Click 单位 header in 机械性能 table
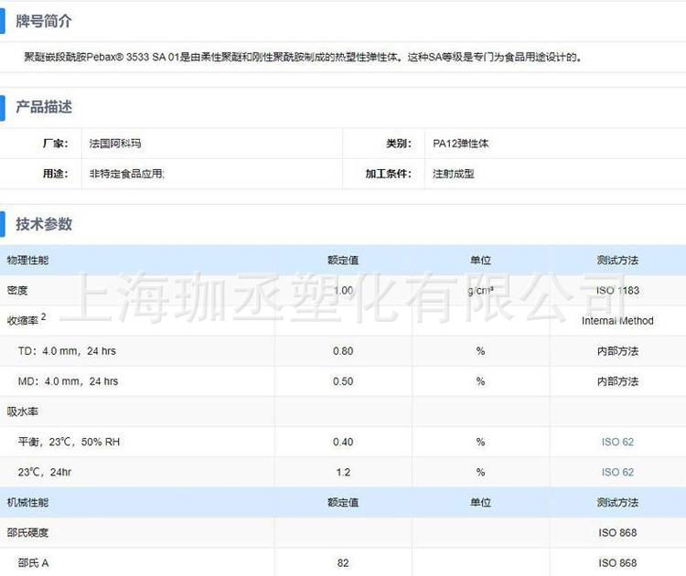The image size is (686, 576). pos(480,502)
